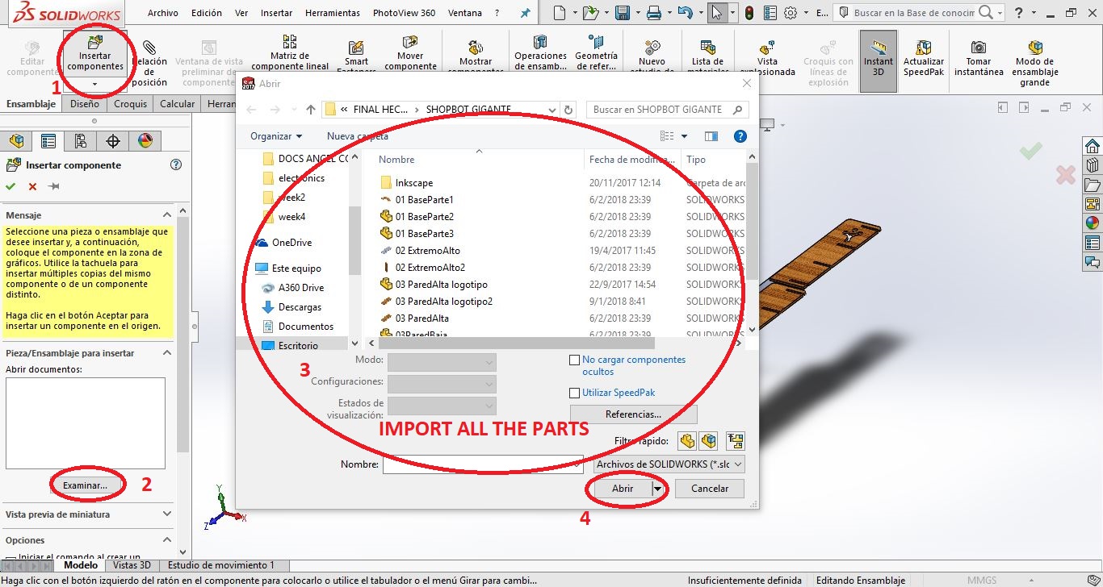Choose Matriz de componente lineal tool
This screenshot has height=587, width=1103.
pyautogui.click(x=290, y=53)
